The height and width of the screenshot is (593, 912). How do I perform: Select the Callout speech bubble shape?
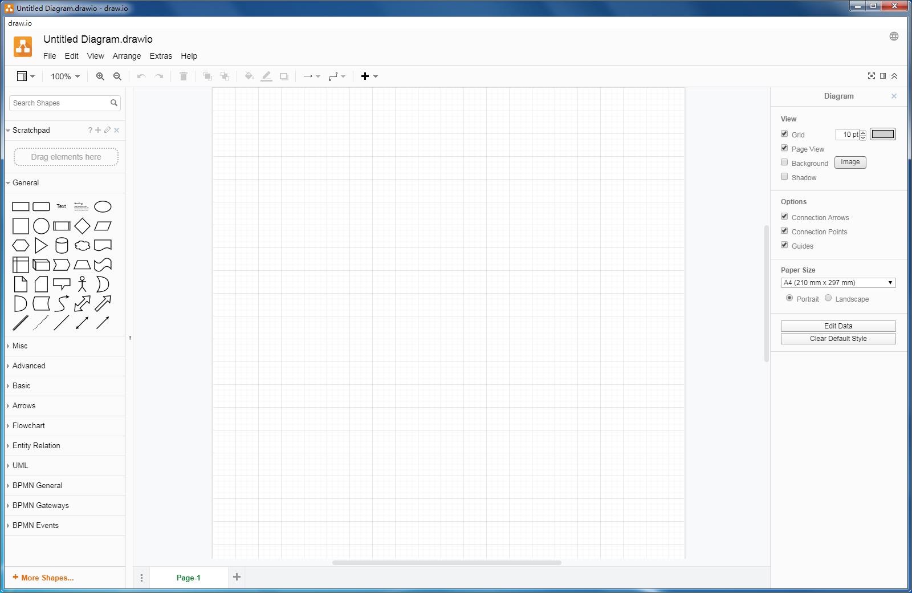point(62,284)
